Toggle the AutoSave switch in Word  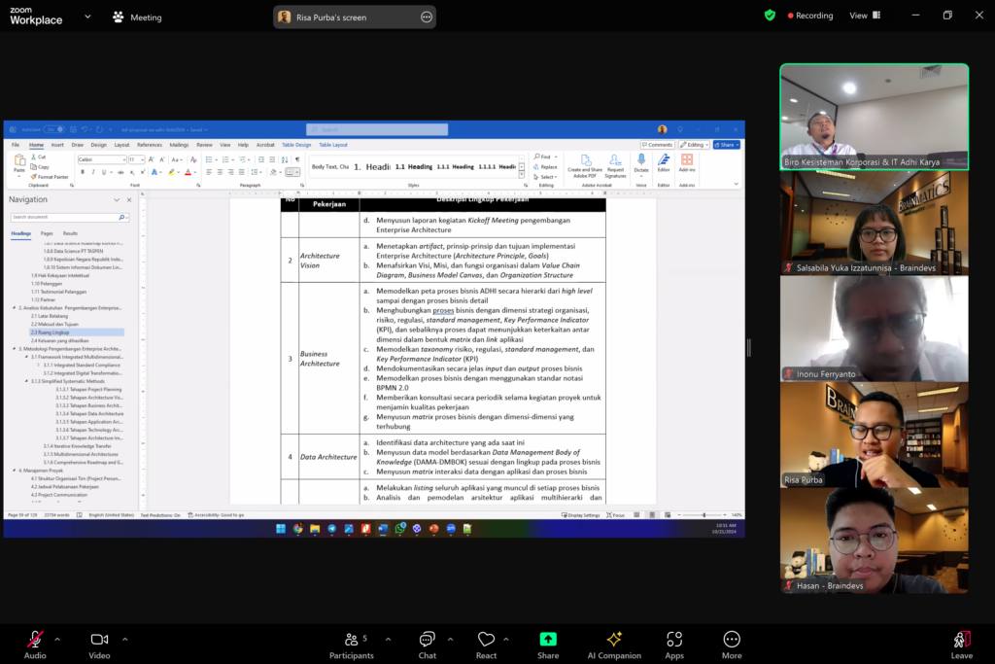pos(54,128)
